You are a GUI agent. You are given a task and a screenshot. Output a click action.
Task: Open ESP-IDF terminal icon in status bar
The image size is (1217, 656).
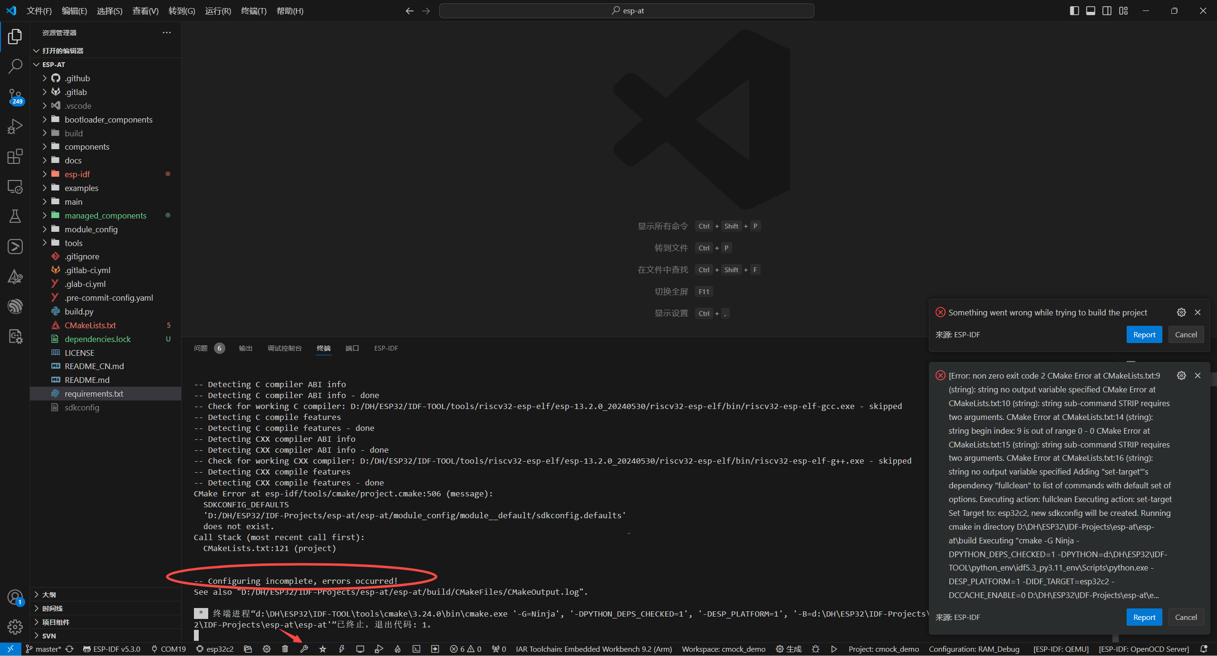[416, 649]
